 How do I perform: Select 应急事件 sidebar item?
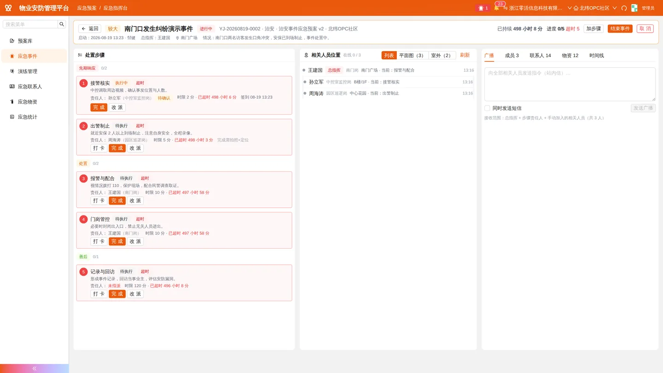click(34, 56)
